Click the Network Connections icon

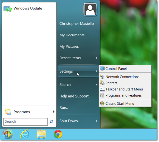pyautogui.click(x=102, y=77)
